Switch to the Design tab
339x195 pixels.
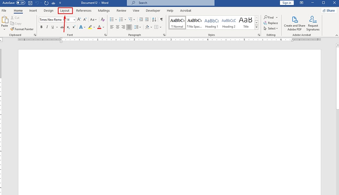48,11
